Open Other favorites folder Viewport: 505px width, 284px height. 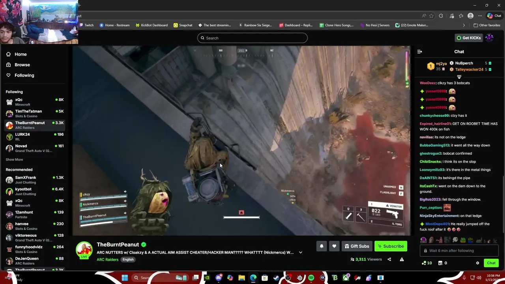coord(487,25)
